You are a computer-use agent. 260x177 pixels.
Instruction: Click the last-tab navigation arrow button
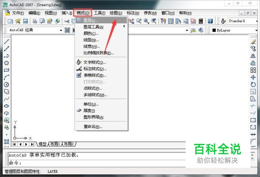tap(32, 144)
